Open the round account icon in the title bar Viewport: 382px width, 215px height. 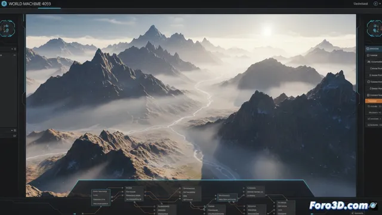(375, 4)
